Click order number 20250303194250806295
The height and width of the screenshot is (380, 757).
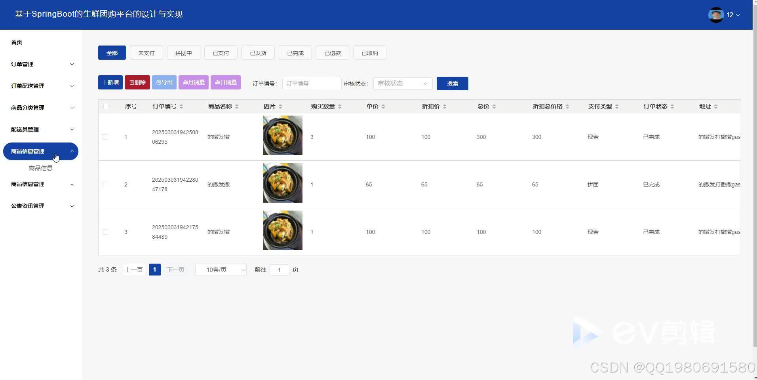pos(175,137)
